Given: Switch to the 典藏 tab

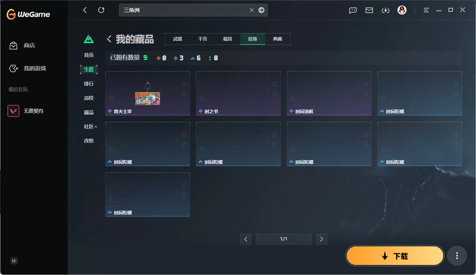Looking at the screenshot, I should pos(277,39).
